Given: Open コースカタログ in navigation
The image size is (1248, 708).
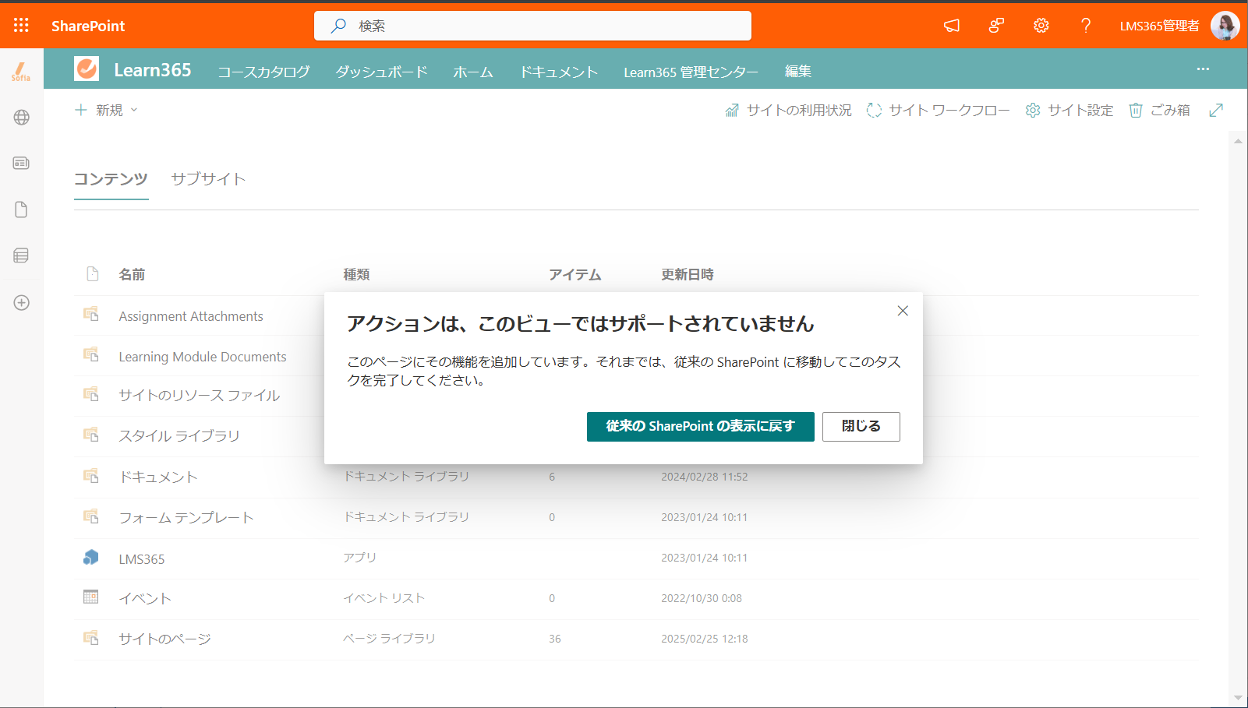Looking at the screenshot, I should pos(263,72).
